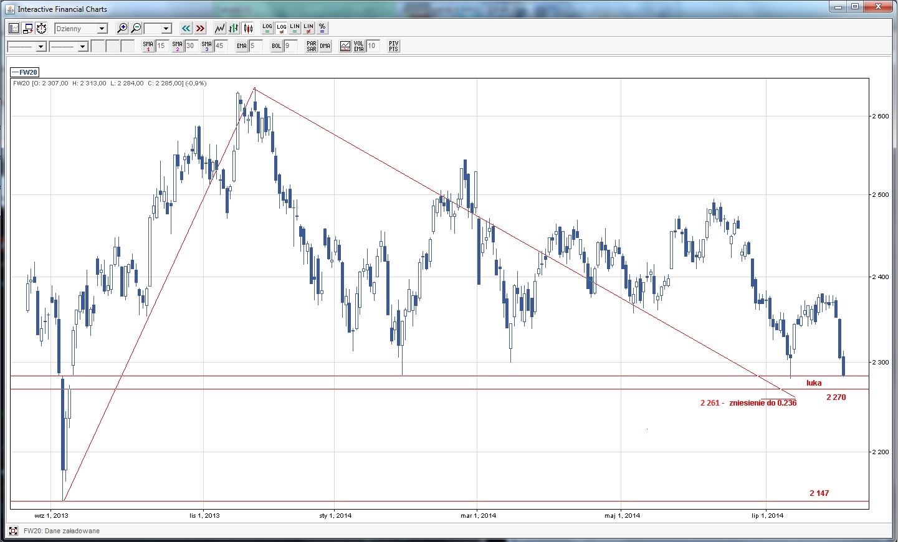The height and width of the screenshot is (542, 898).
Task: Click the DMA indicator button
Action: click(x=325, y=46)
